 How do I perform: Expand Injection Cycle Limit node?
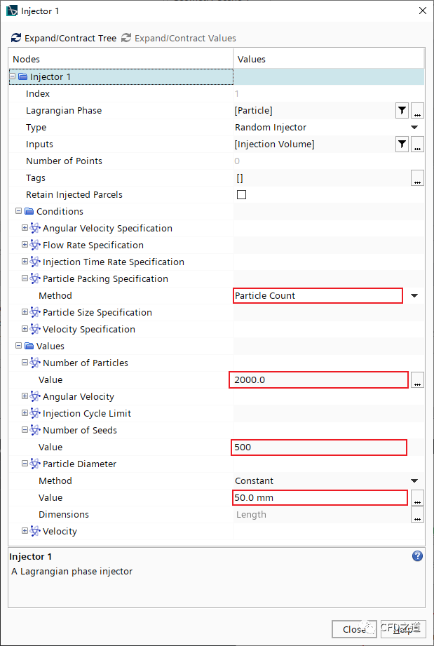(25, 413)
